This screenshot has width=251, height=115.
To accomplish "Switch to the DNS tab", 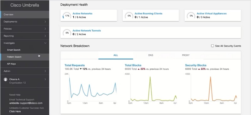I will [151, 55].
